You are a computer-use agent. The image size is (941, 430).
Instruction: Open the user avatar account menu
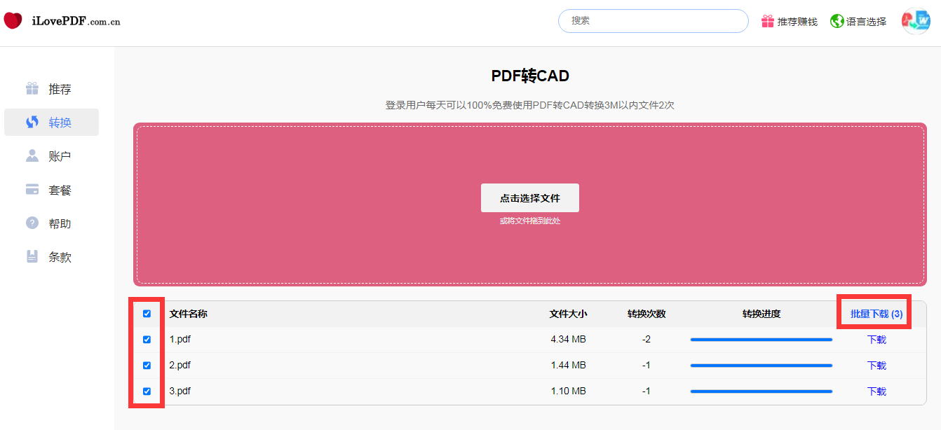pyautogui.click(x=916, y=21)
